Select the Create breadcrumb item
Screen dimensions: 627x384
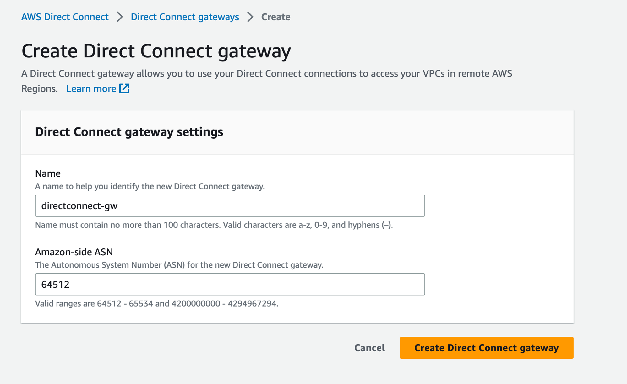point(276,17)
